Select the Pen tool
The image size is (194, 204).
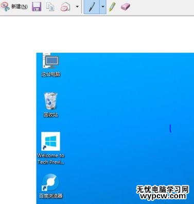[x=92, y=7]
